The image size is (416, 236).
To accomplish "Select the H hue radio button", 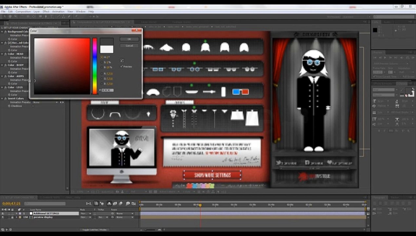I will pyautogui.click(x=102, y=57).
